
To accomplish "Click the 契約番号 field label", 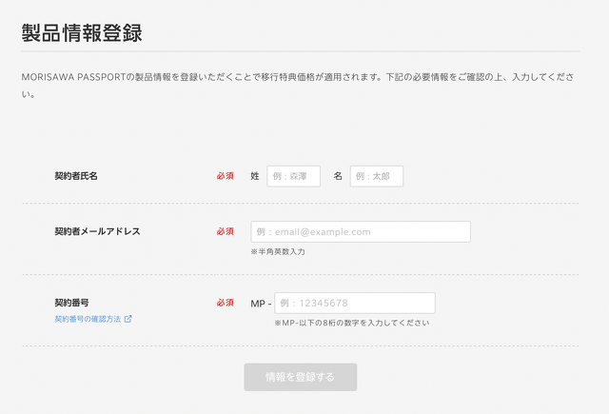I will click(x=71, y=302).
